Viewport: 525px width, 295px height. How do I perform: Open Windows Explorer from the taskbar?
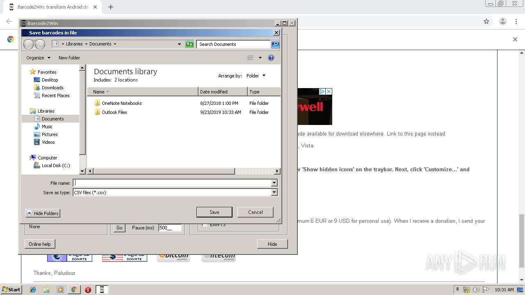(x=46, y=290)
